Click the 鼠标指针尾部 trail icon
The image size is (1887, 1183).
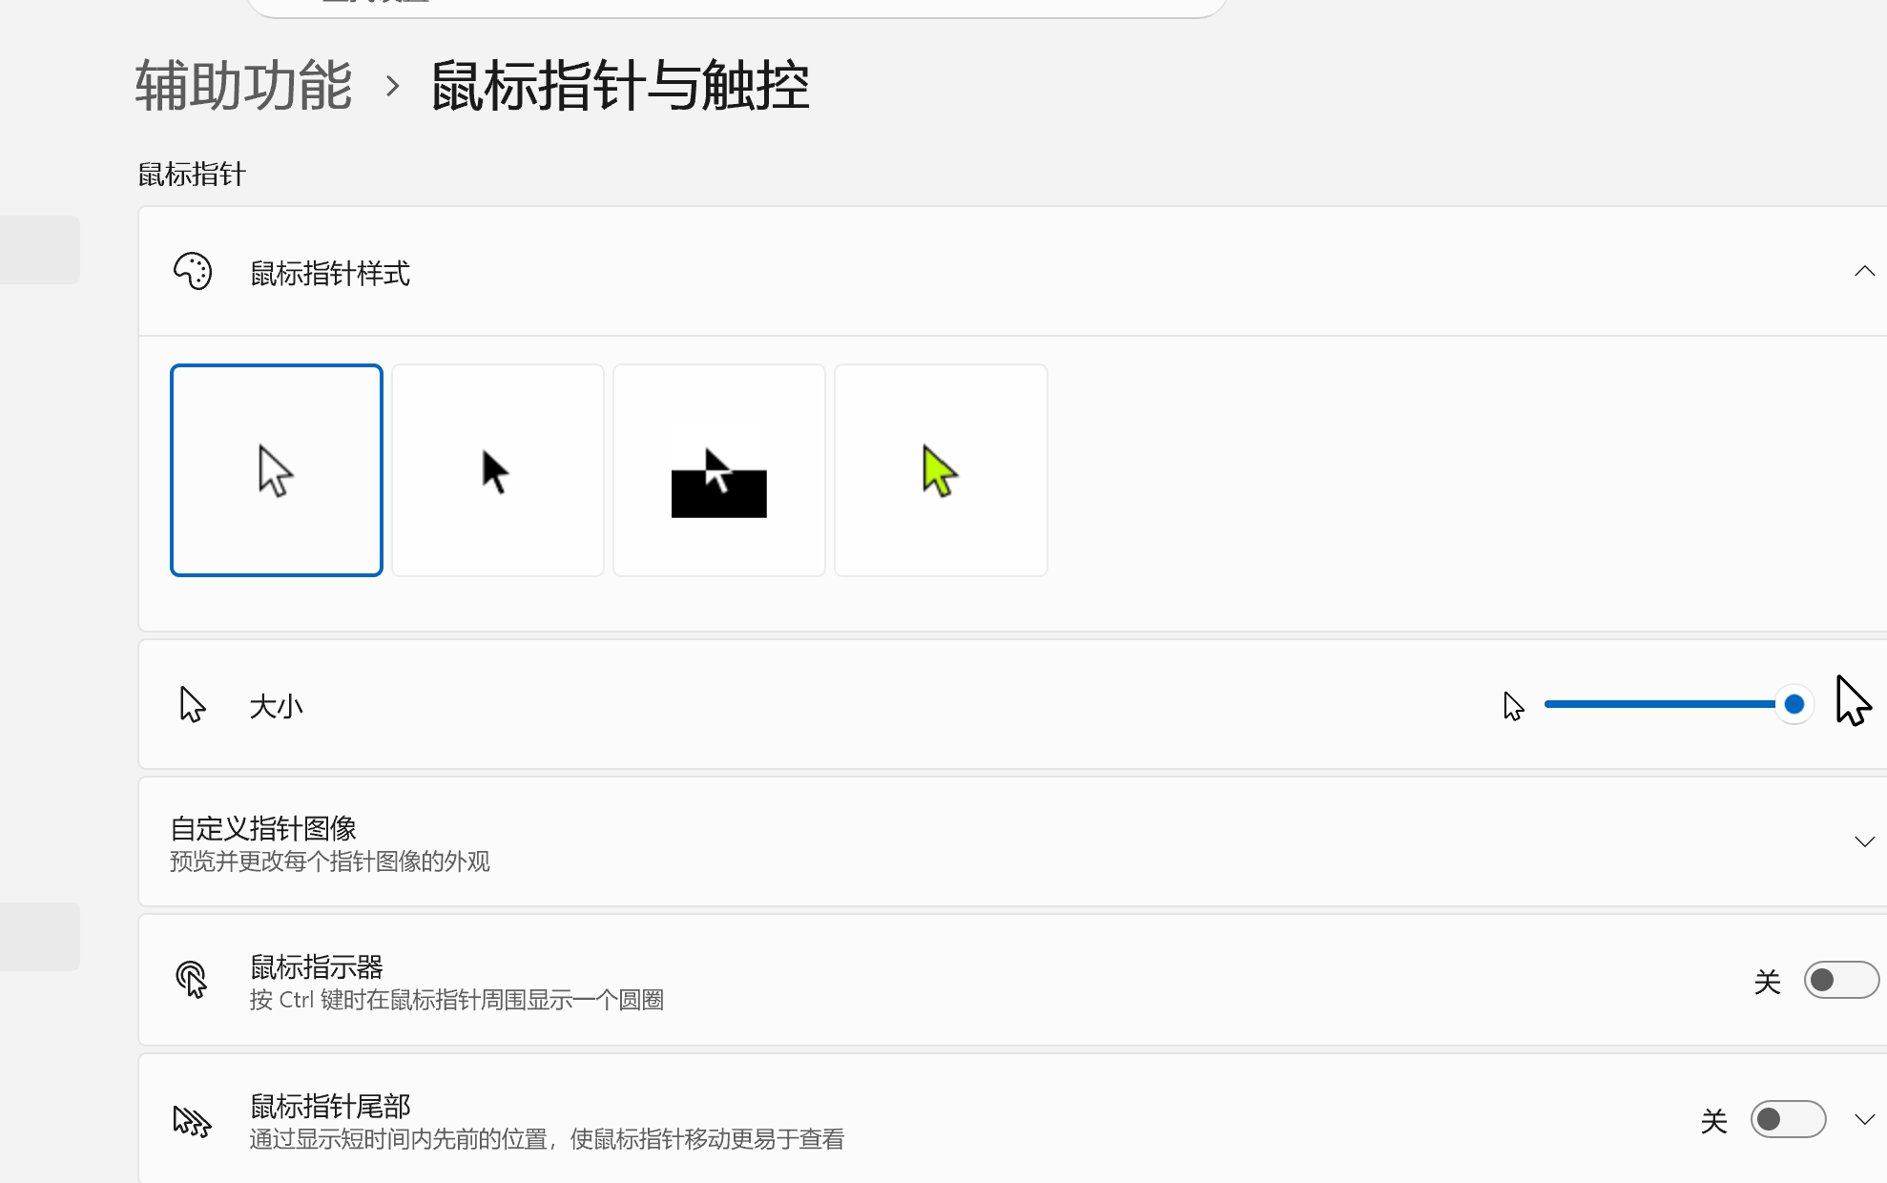click(x=192, y=1120)
